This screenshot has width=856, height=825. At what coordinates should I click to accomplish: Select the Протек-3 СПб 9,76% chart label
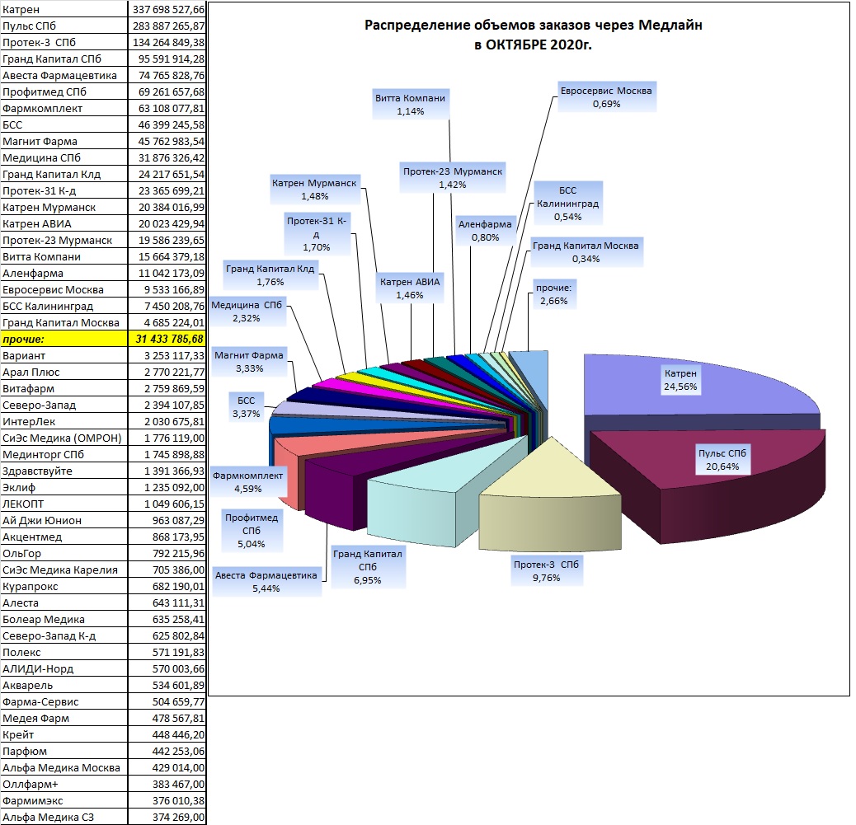click(x=547, y=571)
